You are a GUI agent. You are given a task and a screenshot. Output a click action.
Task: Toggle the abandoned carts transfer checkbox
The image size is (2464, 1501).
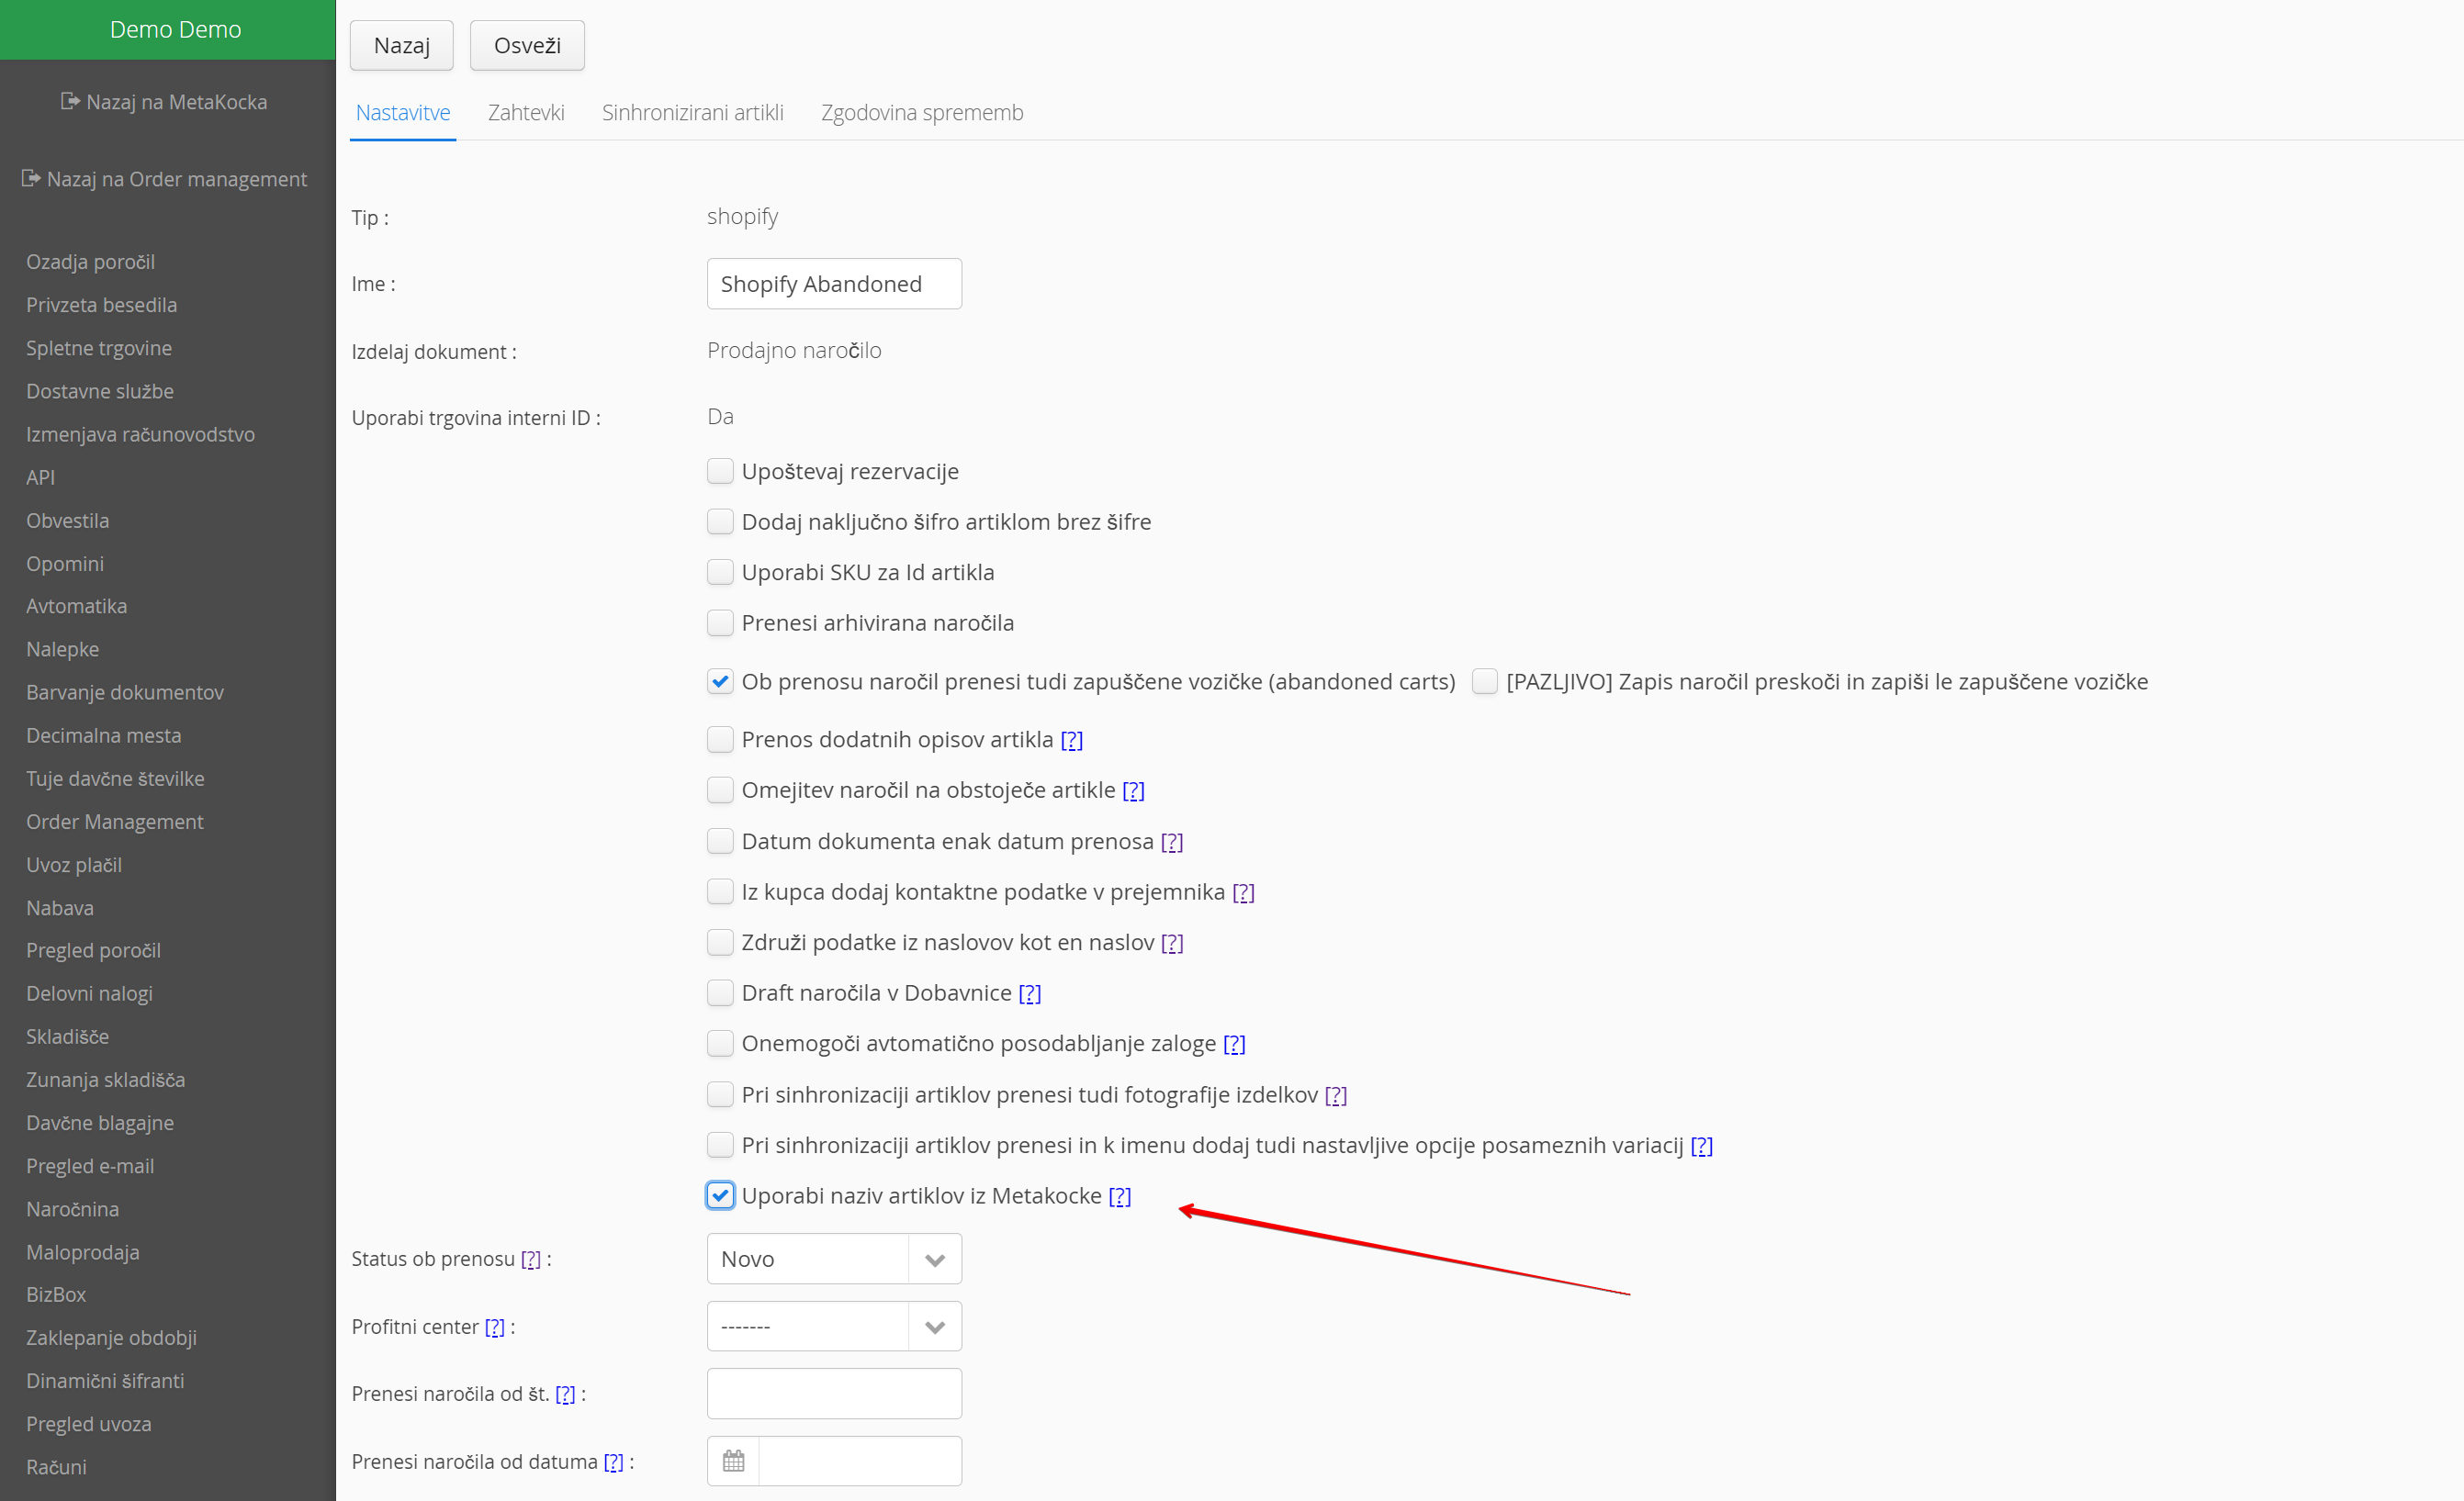coord(720,681)
